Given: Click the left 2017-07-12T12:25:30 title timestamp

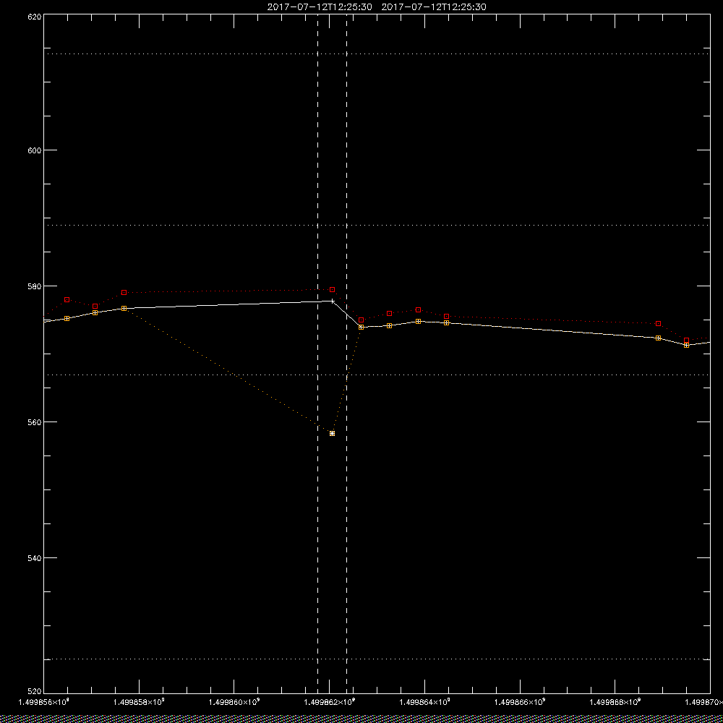Looking at the screenshot, I should click(320, 7).
